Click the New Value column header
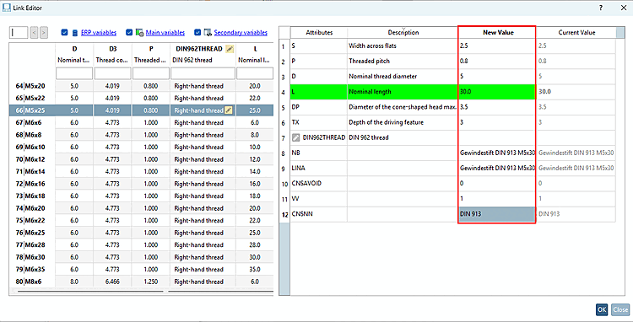 coord(498,32)
